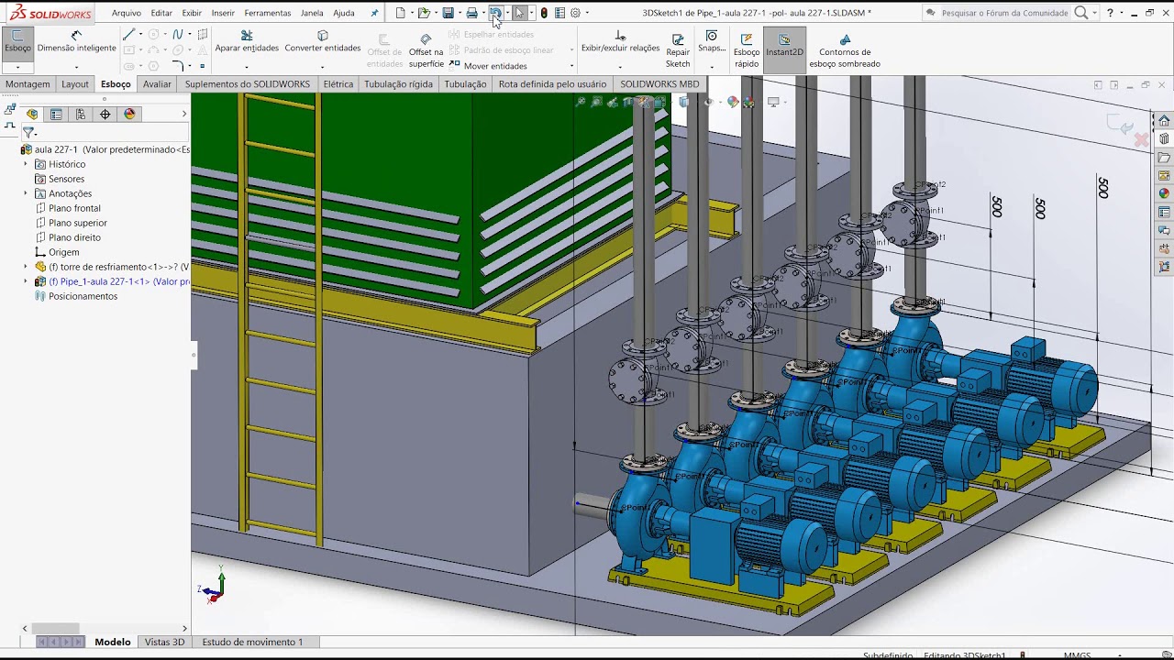Click the search magnifier icon

click(x=1081, y=13)
